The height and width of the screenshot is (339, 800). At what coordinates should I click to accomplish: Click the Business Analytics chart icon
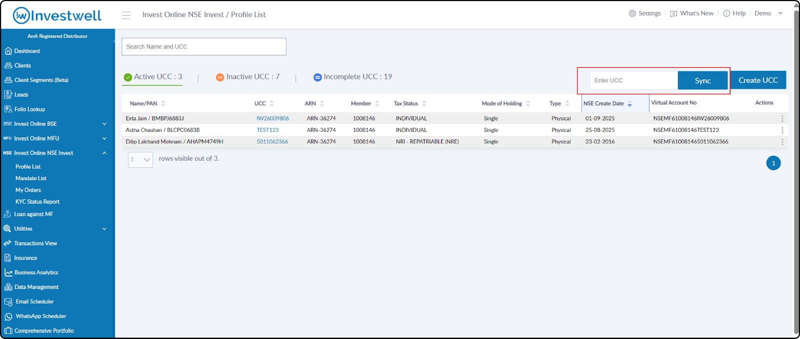tap(8, 273)
